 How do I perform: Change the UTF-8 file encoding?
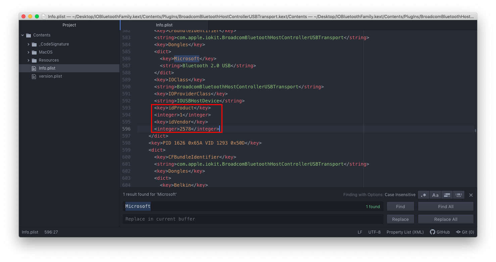click(374, 232)
